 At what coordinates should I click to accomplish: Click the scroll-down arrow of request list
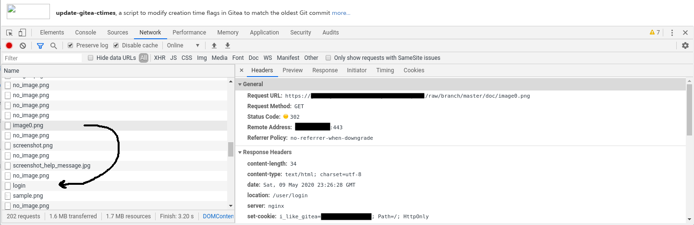[x=231, y=205]
